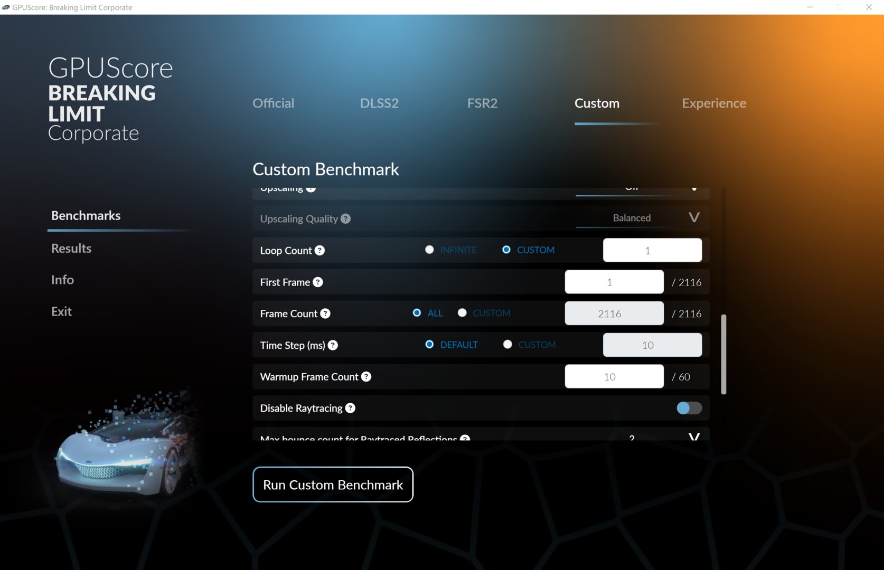Click First Frame input field
This screenshot has width=884, height=570.
(x=614, y=282)
